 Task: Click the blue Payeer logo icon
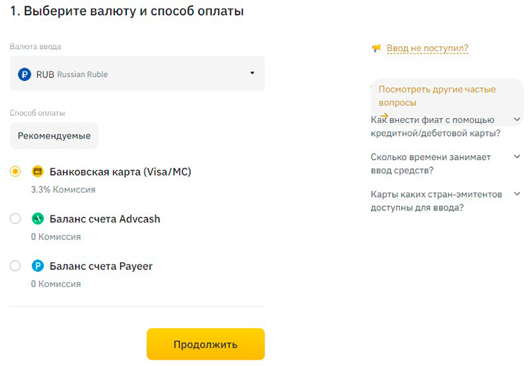[x=38, y=267]
